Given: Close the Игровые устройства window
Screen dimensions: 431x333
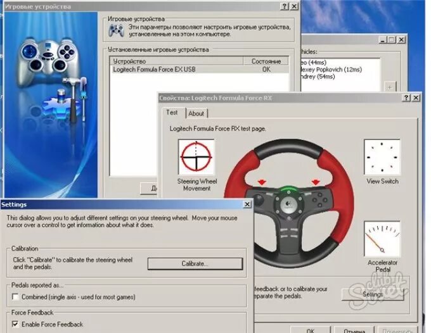Looking at the screenshot, I should [x=294, y=6].
